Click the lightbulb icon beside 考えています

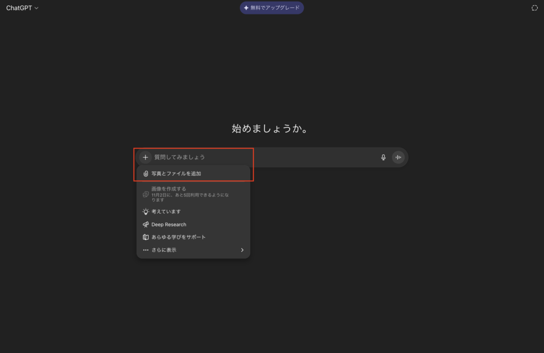pyautogui.click(x=146, y=211)
